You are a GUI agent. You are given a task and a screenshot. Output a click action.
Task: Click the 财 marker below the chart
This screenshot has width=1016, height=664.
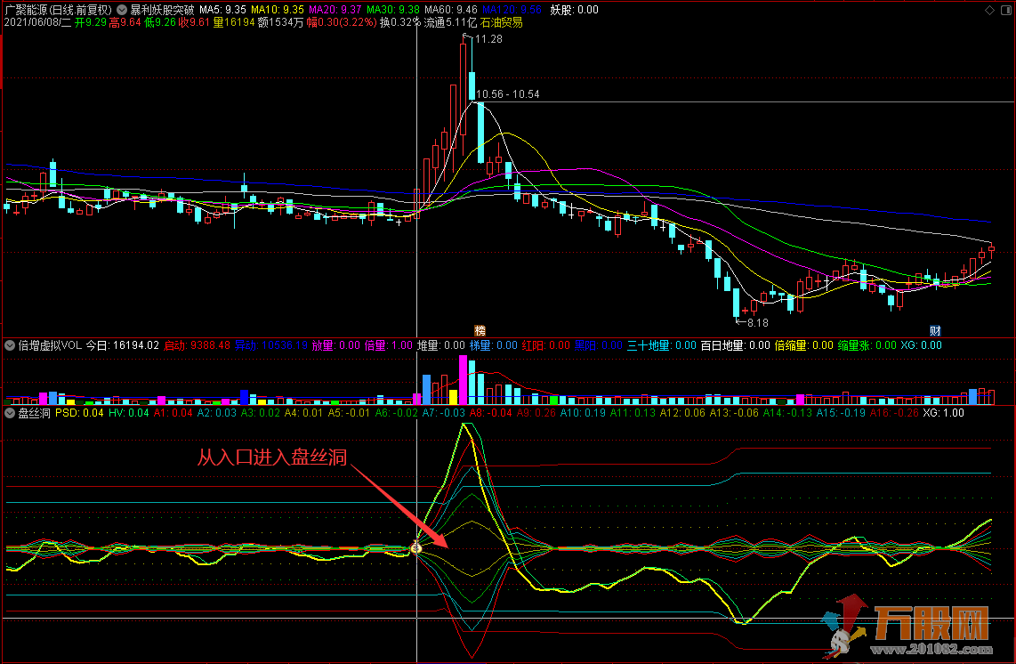[935, 331]
